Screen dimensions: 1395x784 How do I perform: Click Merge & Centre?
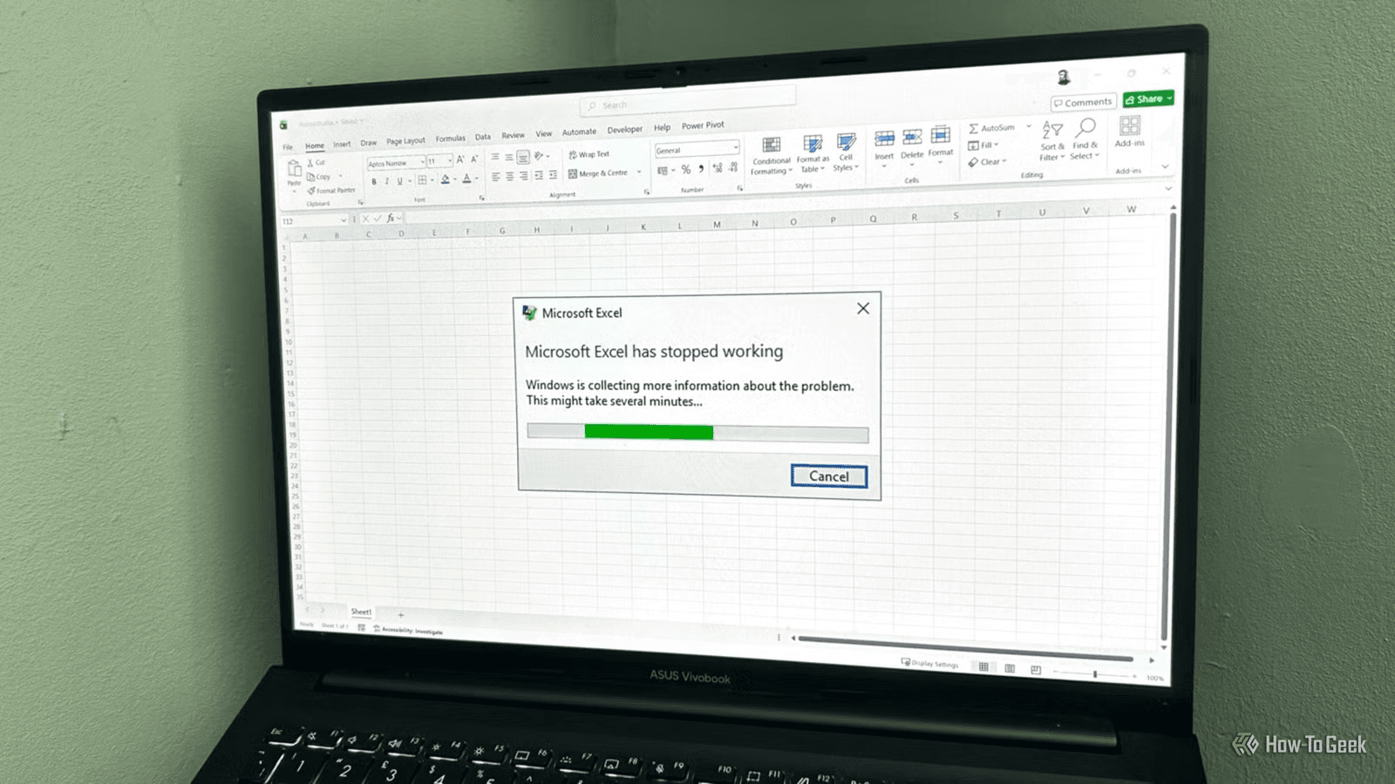click(x=598, y=173)
